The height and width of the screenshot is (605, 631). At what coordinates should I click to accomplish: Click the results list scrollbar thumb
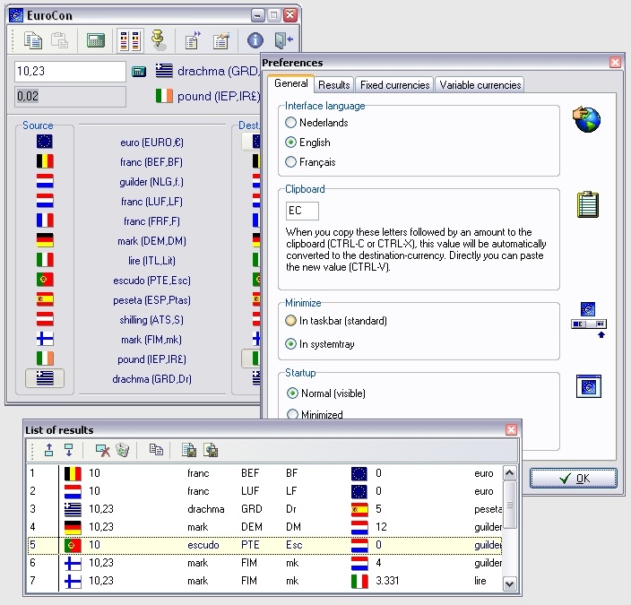tap(509, 505)
